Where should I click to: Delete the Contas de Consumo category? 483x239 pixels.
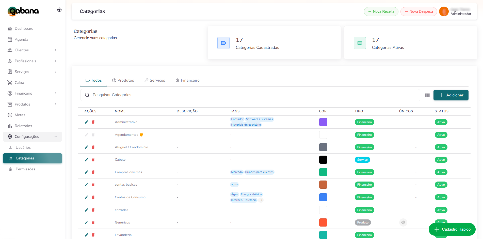point(93,197)
